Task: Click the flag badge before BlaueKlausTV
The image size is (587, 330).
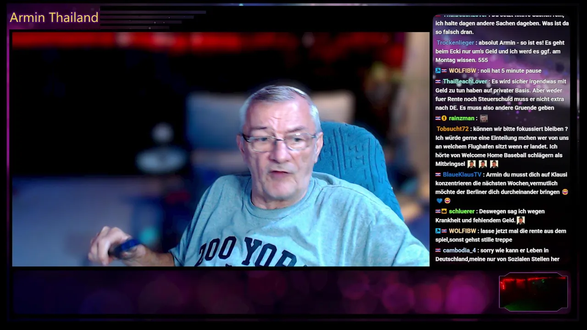Action: [x=438, y=175]
